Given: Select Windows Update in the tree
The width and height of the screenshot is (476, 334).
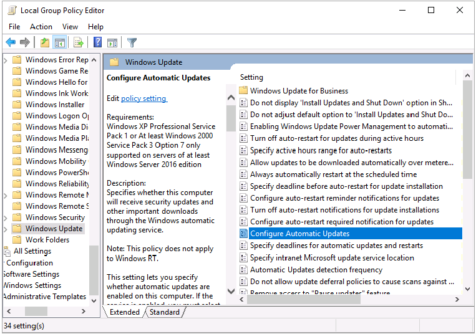Looking at the screenshot, I should (x=54, y=229).
